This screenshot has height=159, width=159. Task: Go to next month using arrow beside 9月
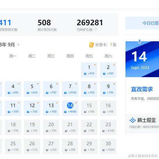click(x=19, y=45)
